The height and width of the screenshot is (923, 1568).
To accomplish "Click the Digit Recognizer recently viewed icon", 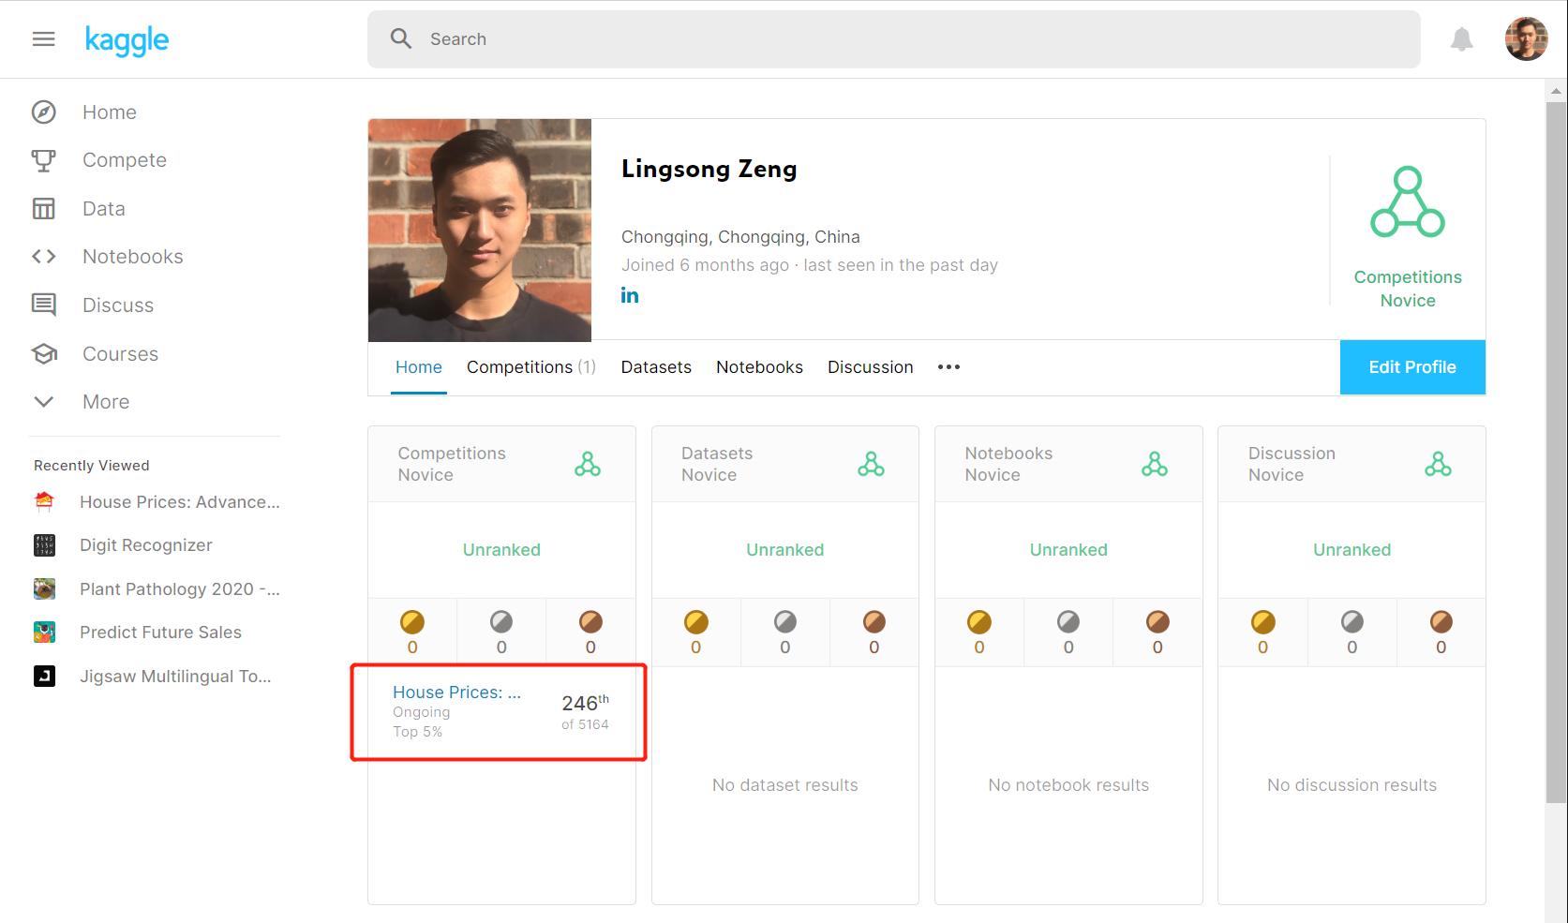I will click(x=44, y=545).
